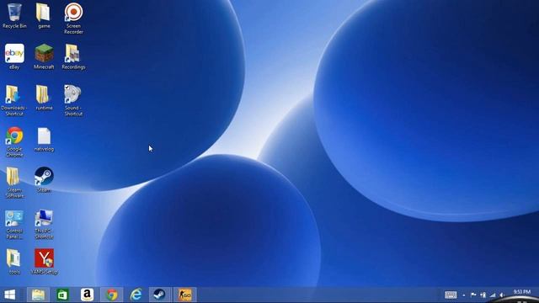539x303 pixels.
Task: Launch Steam from the desktop shortcut
Action: pyautogui.click(x=44, y=179)
